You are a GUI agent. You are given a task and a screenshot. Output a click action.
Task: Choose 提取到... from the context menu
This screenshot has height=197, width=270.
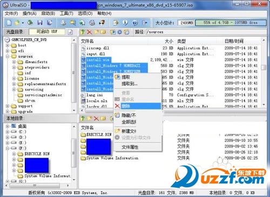138,84
